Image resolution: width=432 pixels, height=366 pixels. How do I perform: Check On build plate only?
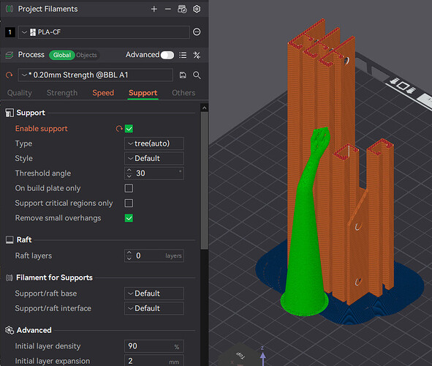tap(129, 188)
